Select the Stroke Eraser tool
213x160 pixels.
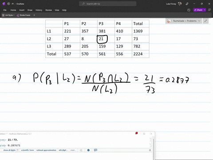click(x=24, y=15)
